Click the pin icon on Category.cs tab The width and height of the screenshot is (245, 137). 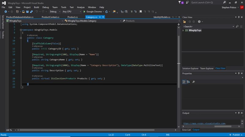[x=100, y=17]
